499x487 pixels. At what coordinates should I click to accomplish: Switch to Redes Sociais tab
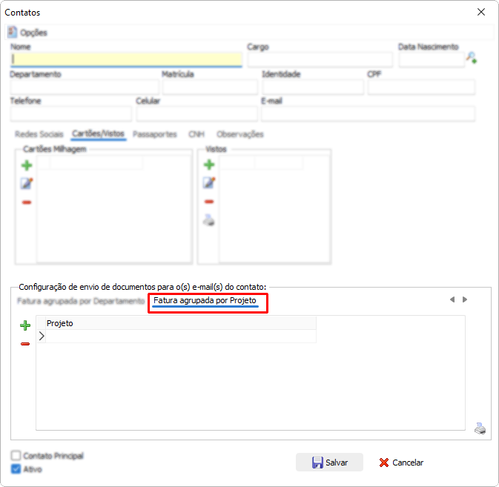pyautogui.click(x=39, y=134)
